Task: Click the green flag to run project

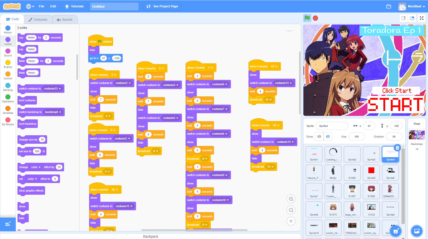Action: [x=307, y=18]
